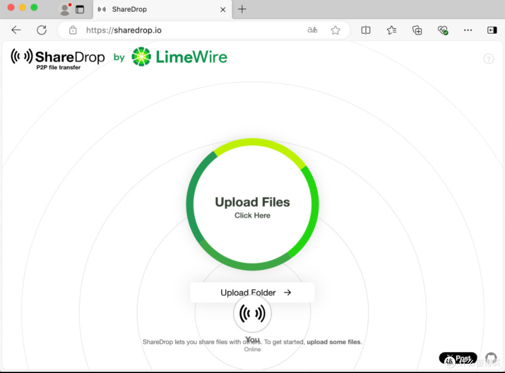Image resolution: width=505 pixels, height=373 pixels.
Task: Toggle the browser sidebar icon
Action: click(492, 30)
